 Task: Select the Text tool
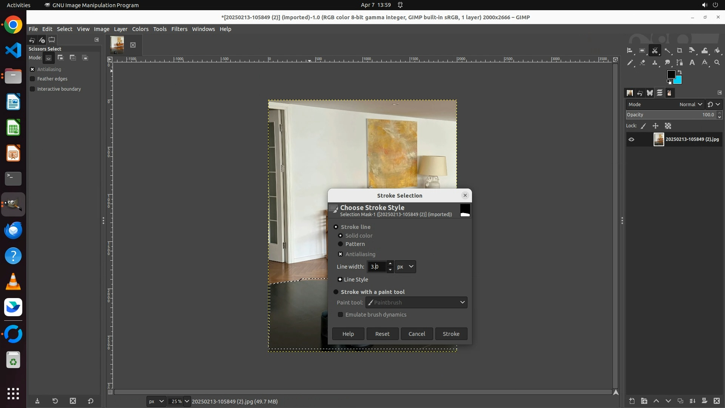[692, 63]
